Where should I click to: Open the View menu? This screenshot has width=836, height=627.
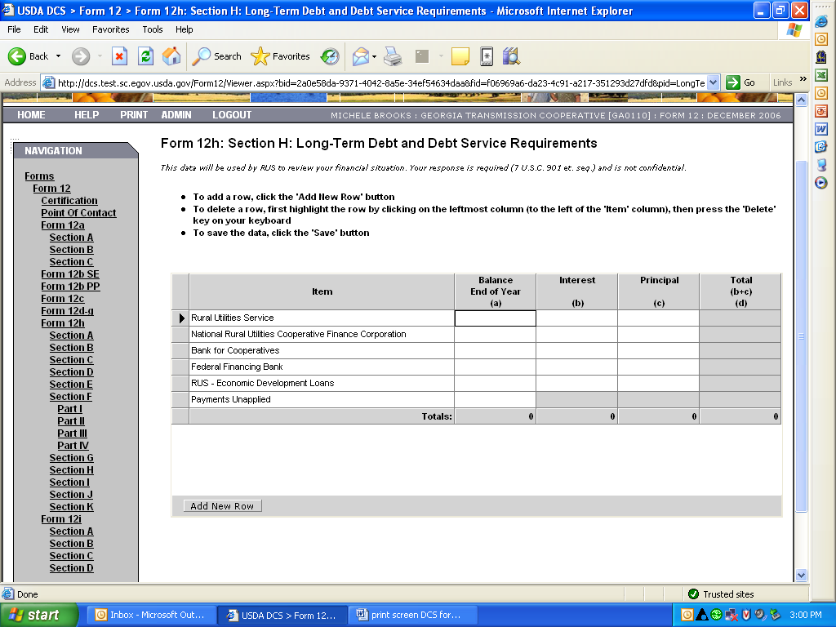[x=70, y=29]
